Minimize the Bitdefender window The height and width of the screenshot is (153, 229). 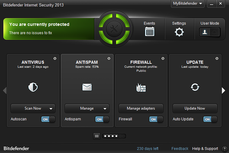click(211, 4)
